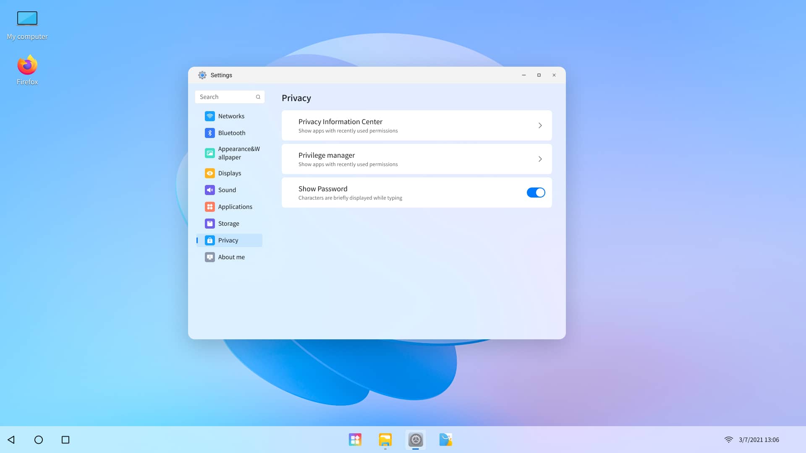Open the Privacy Information Center
806x453 pixels.
(416, 125)
